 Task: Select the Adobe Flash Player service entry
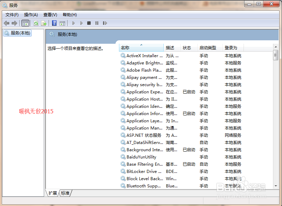142,70
